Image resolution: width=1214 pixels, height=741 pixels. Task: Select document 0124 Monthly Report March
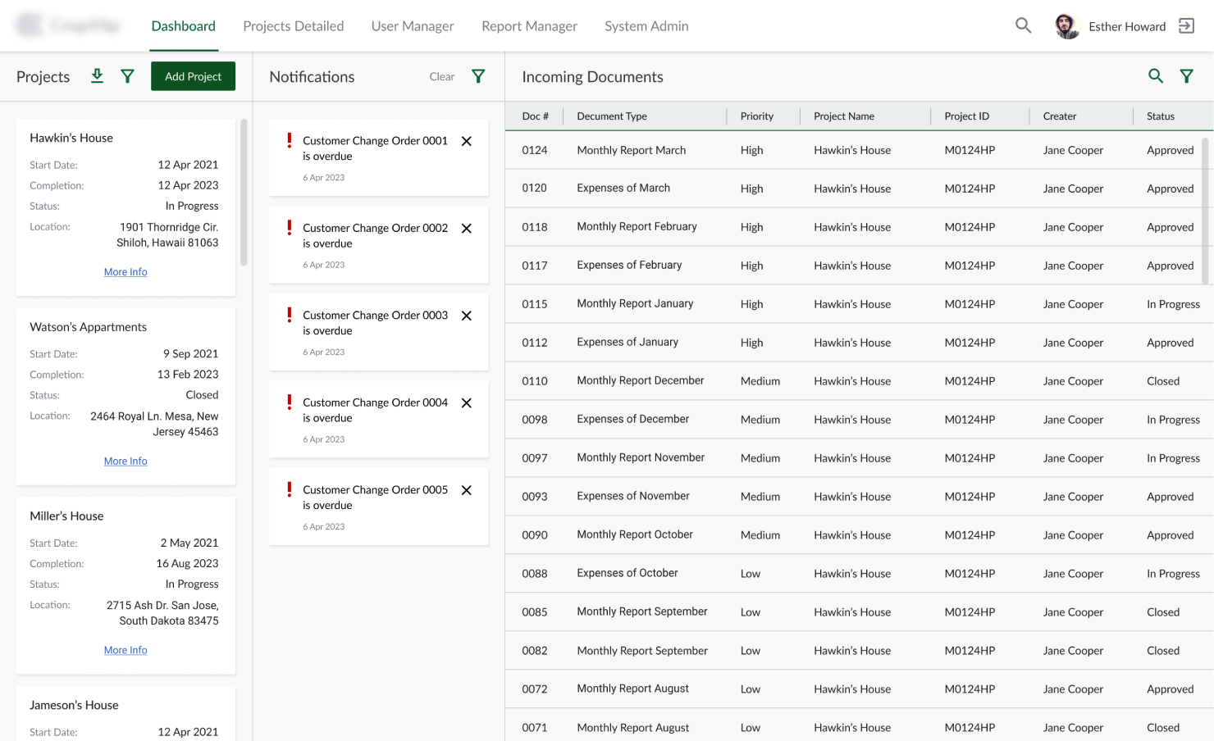click(x=859, y=150)
